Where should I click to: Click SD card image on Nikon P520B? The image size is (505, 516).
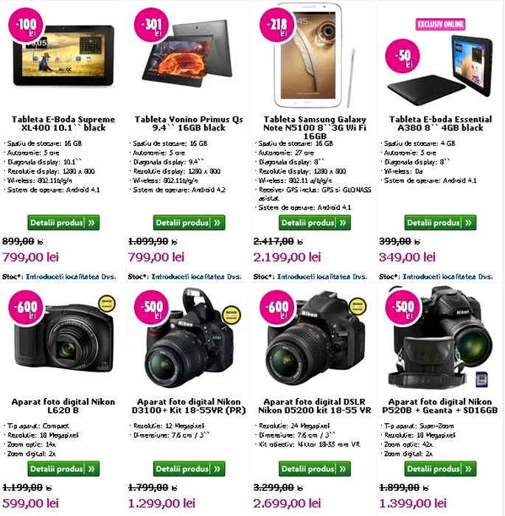click(482, 379)
